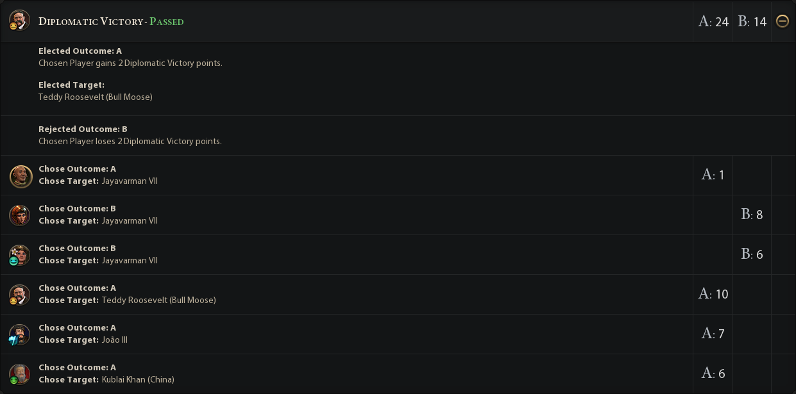796x394 pixels.
Task: Click the Elected Outcome: A heading
Action: pos(80,51)
